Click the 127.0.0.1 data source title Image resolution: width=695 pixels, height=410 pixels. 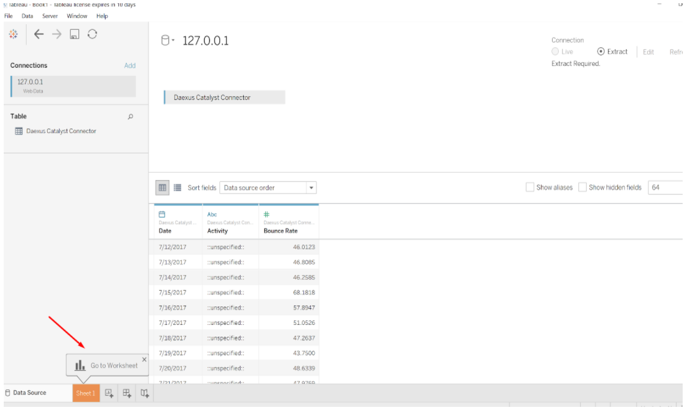click(206, 41)
